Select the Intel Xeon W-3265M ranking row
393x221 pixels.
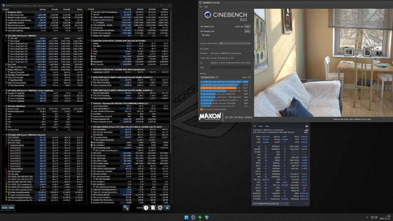coord(225,85)
